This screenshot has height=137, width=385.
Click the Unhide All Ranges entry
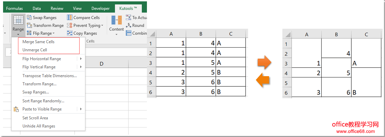(39, 126)
